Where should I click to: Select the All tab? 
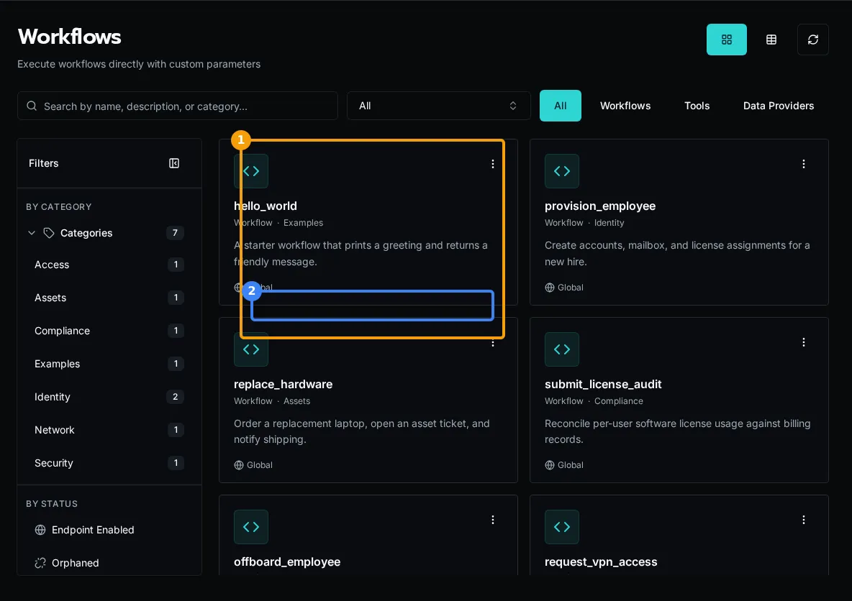tap(561, 106)
